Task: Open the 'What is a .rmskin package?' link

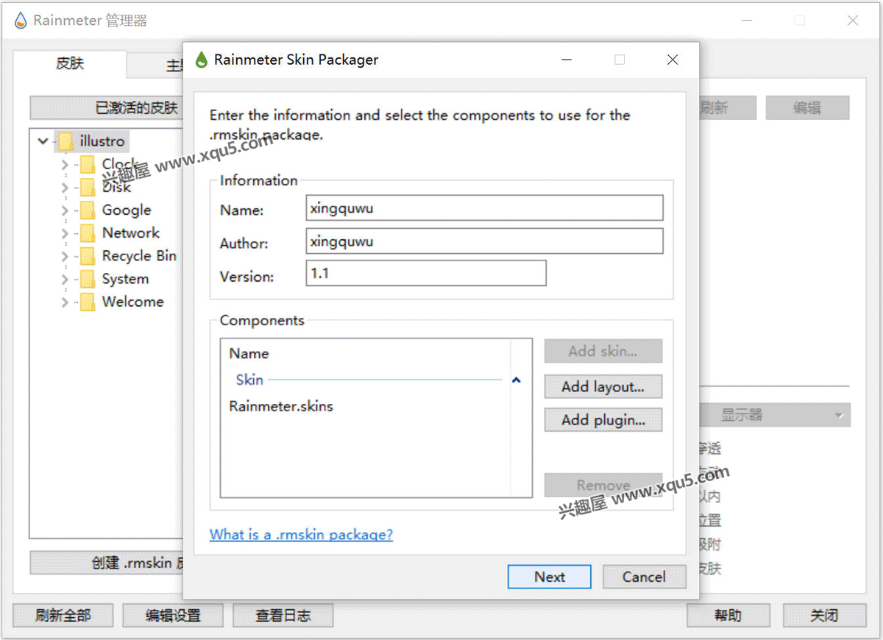Action: [x=301, y=534]
